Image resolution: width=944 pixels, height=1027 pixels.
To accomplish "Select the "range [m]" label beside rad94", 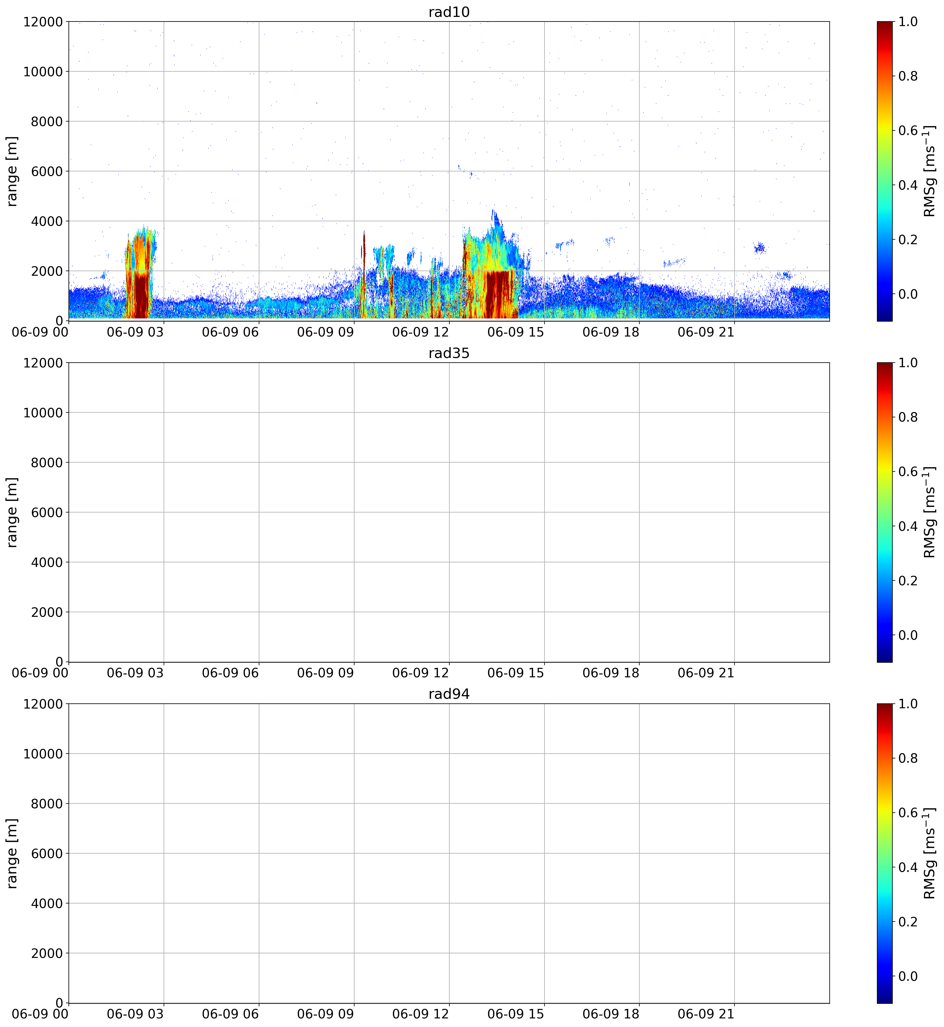I will pos(12,853).
